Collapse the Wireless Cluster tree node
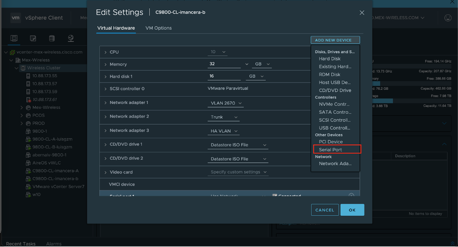This screenshot has height=247, width=458. tap(16, 68)
